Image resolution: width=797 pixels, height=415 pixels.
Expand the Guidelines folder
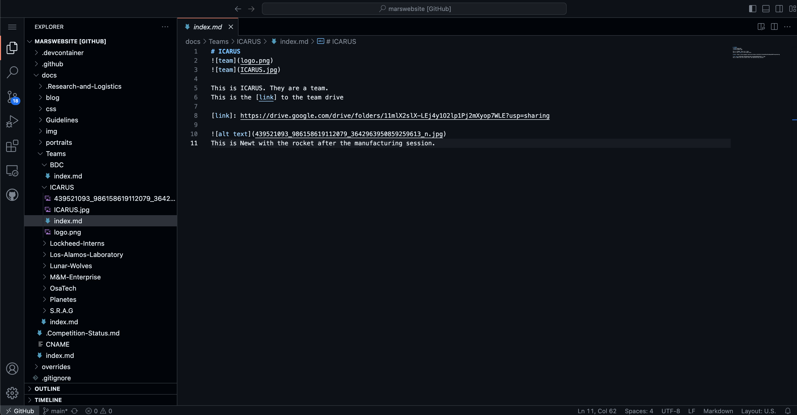pyautogui.click(x=101, y=120)
